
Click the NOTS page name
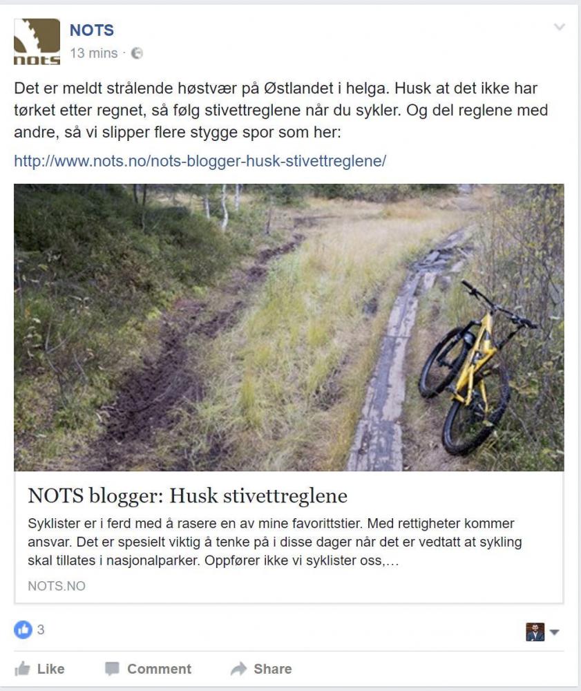[x=92, y=30]
